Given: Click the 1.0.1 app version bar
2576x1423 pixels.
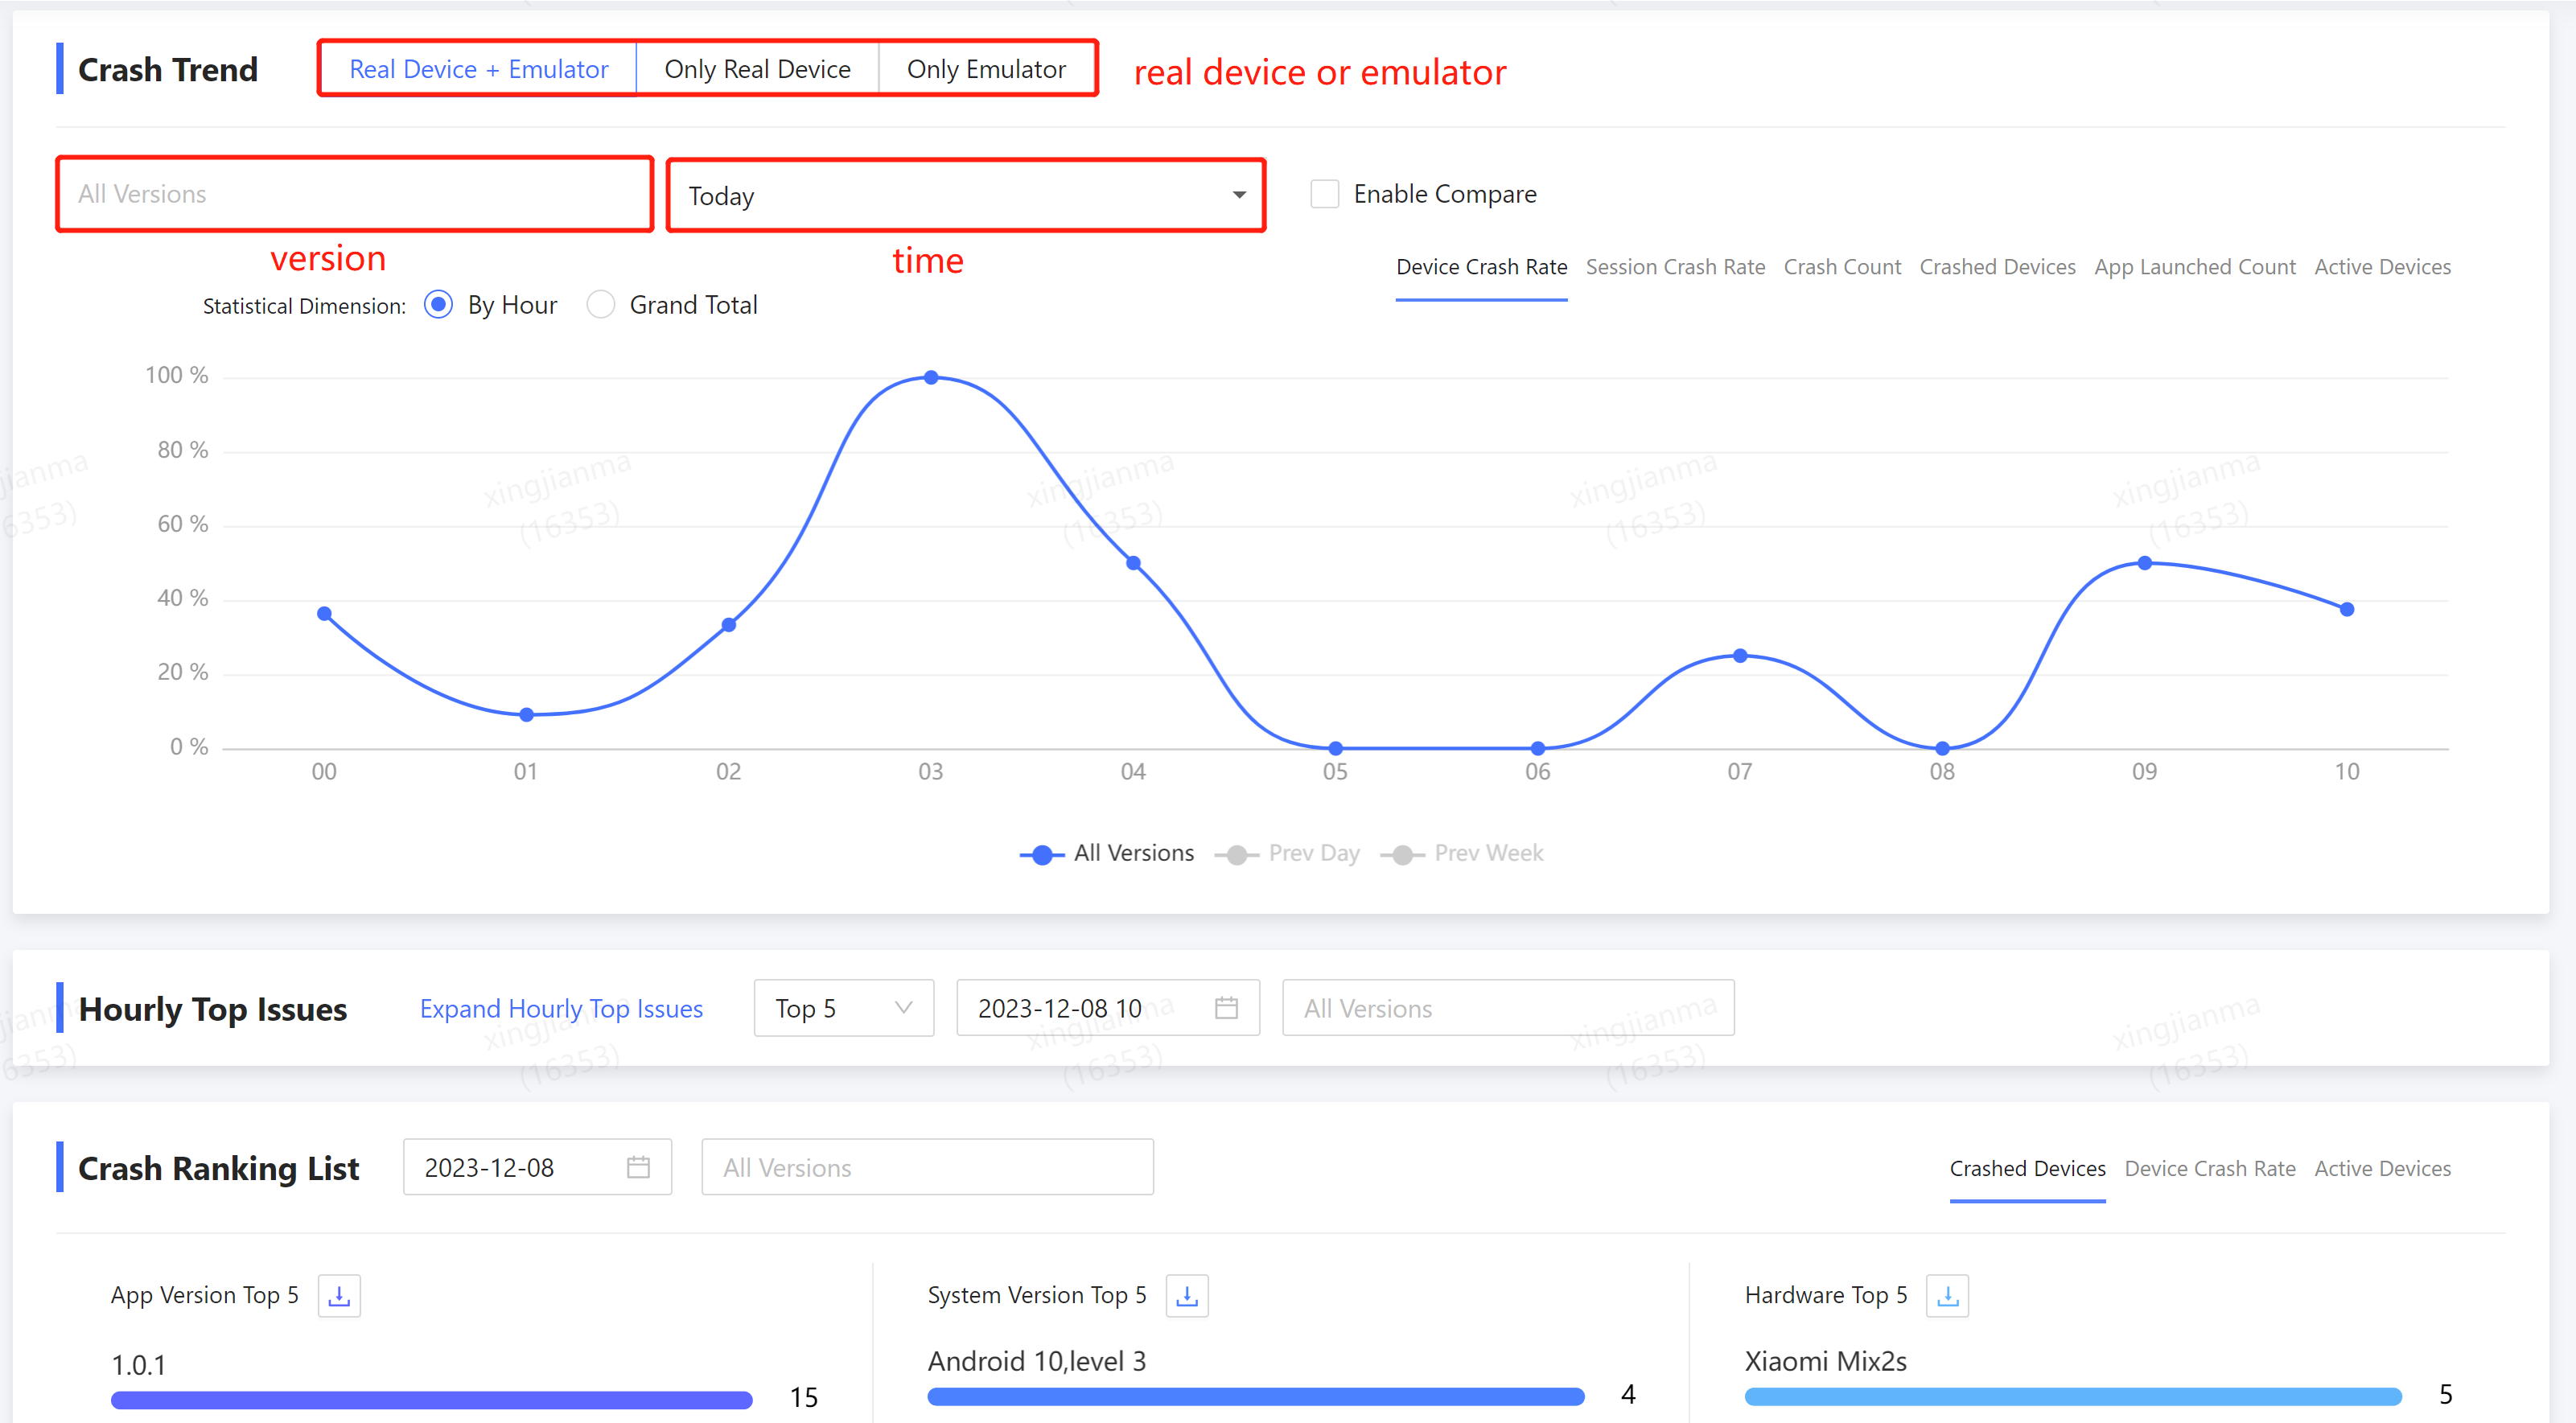Looking at the screenshot, I should (x=431, y=1400).
